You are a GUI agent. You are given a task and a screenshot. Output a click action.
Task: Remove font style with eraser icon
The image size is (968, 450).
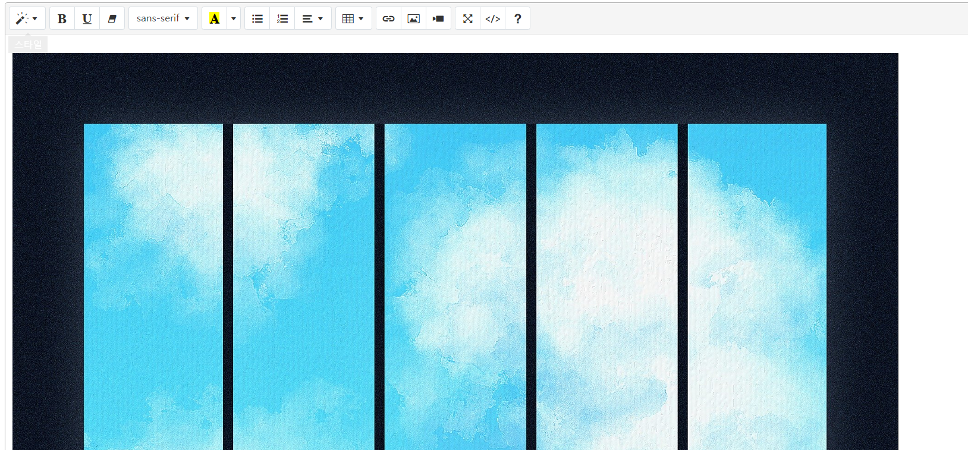pyautogui.click(x=112, y=18)
